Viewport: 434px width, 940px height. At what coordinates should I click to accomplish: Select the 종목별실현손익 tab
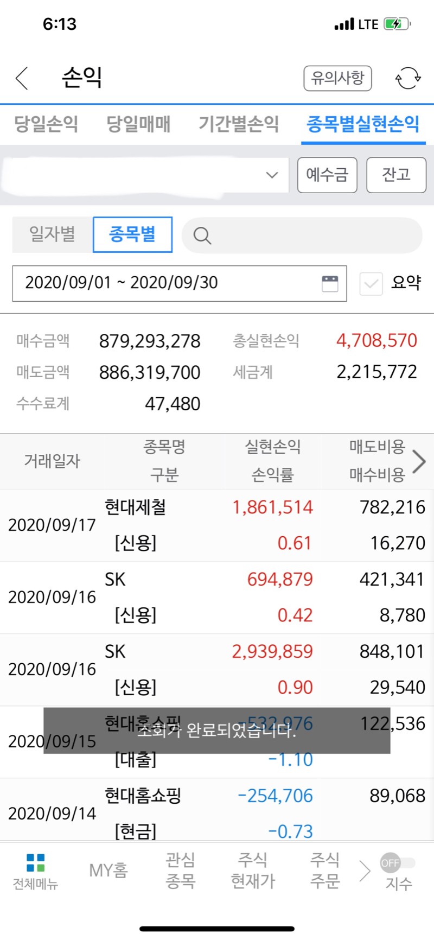pyautogui.click(x=363, y=124)
